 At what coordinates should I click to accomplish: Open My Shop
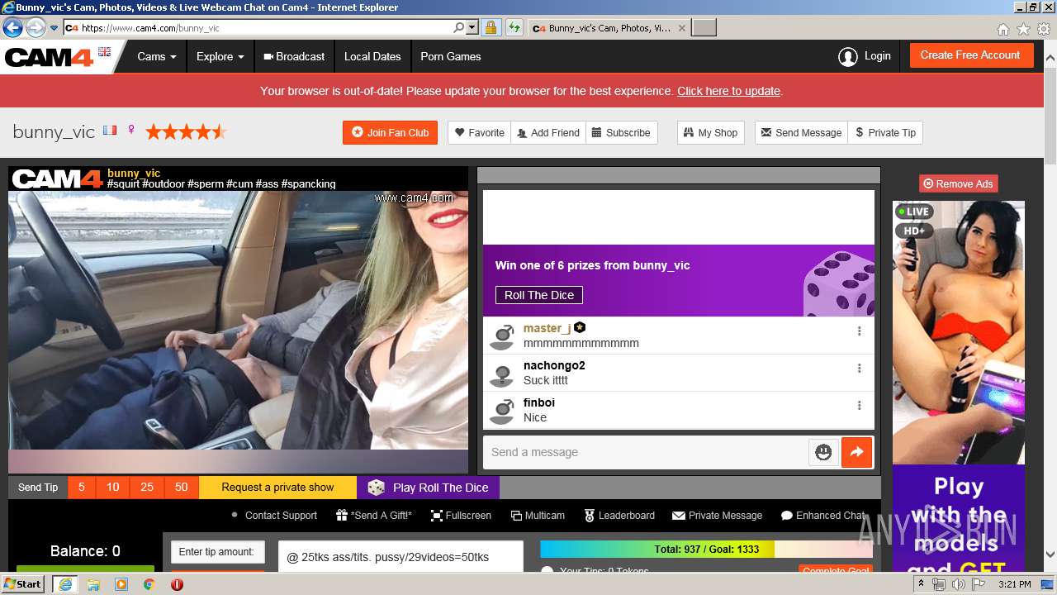point(710,132)
